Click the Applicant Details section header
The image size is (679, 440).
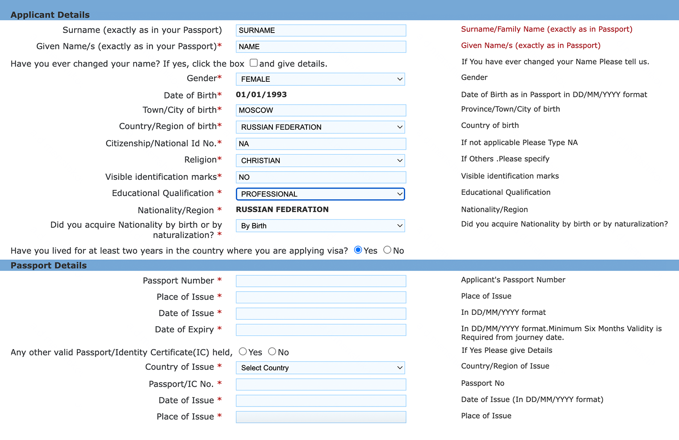(x=50, y=15)
